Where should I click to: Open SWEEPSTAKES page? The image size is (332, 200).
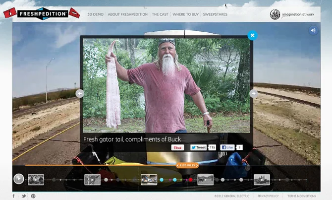pos(215,14)
